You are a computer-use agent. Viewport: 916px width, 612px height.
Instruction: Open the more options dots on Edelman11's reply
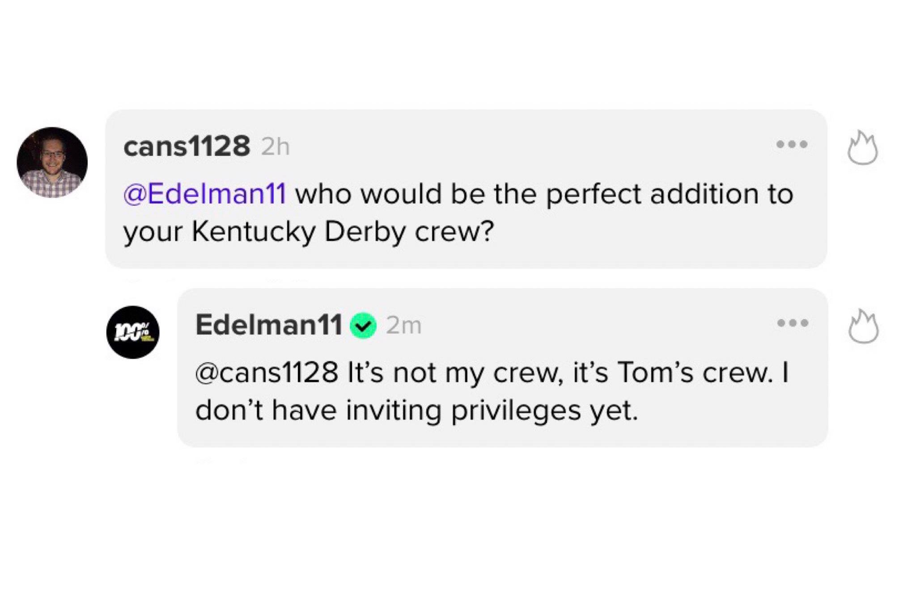click(x=793, y=323)
